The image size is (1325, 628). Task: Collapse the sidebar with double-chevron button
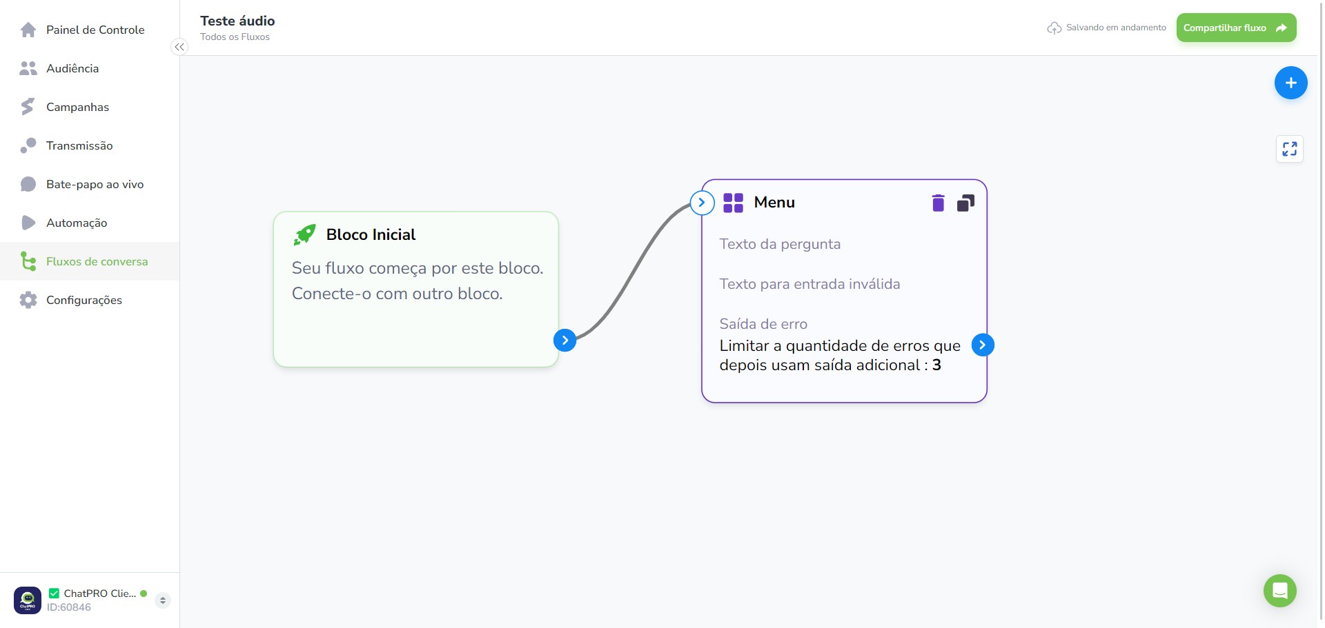(x=179, y=47)
